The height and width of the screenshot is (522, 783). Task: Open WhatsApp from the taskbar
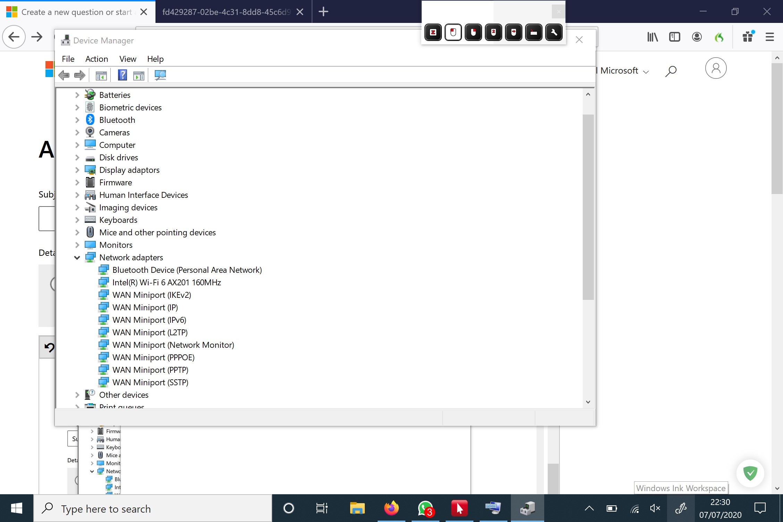tap(425, 508)
